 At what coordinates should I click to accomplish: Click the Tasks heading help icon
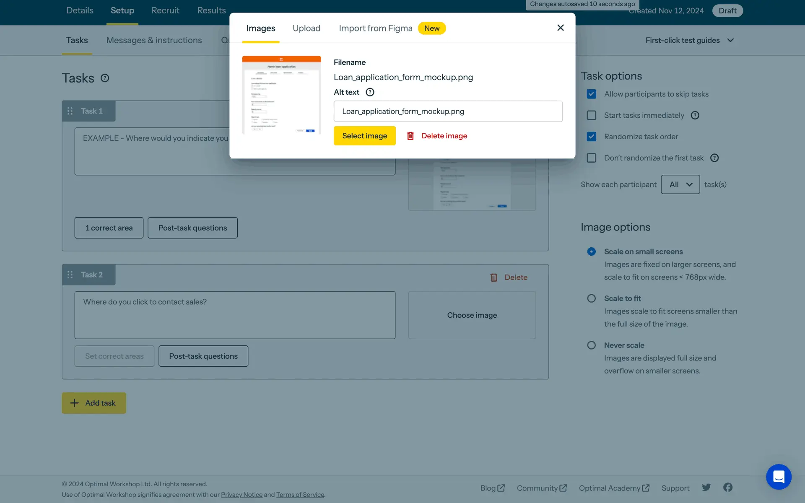click(105, 78)
